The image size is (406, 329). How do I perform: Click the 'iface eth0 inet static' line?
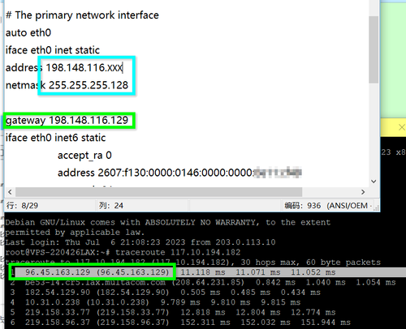click(x=53, y=50)
